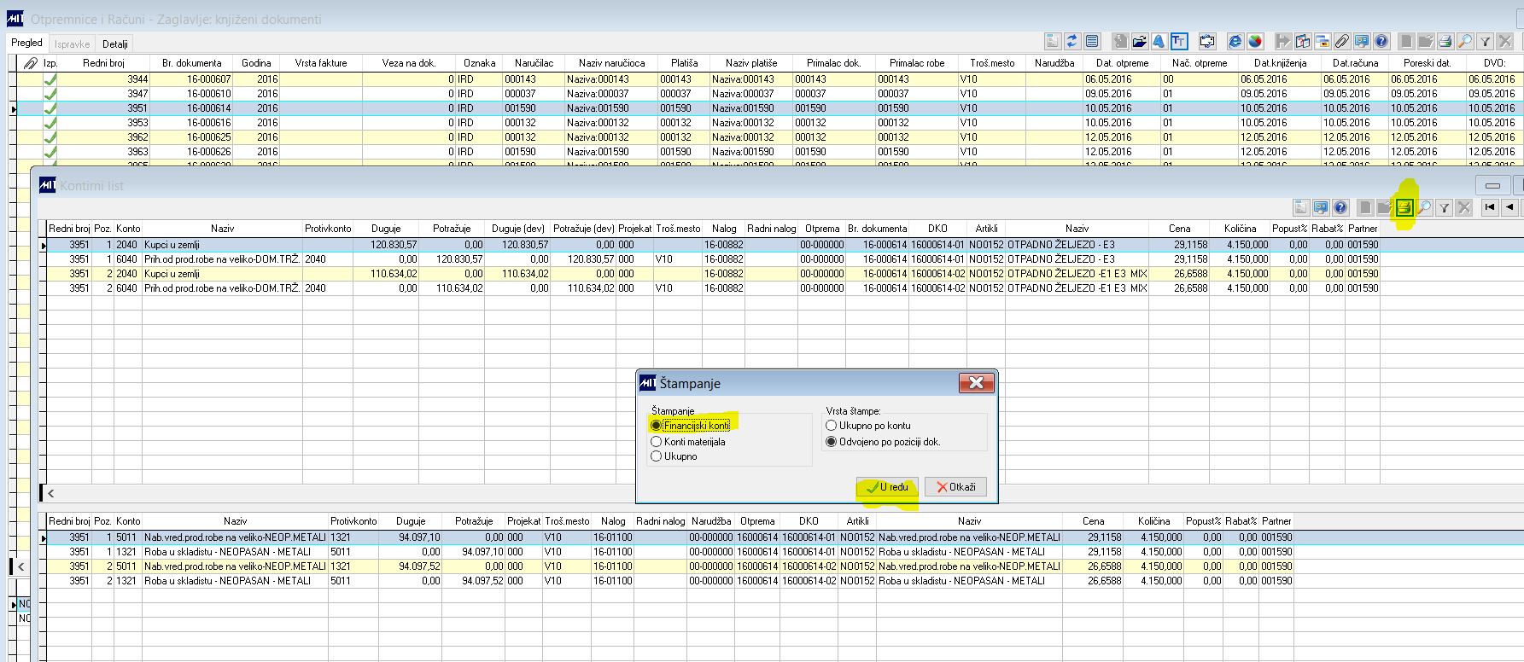
Task: Click the blue letter A font icon
Action: tap(1159, 41)
